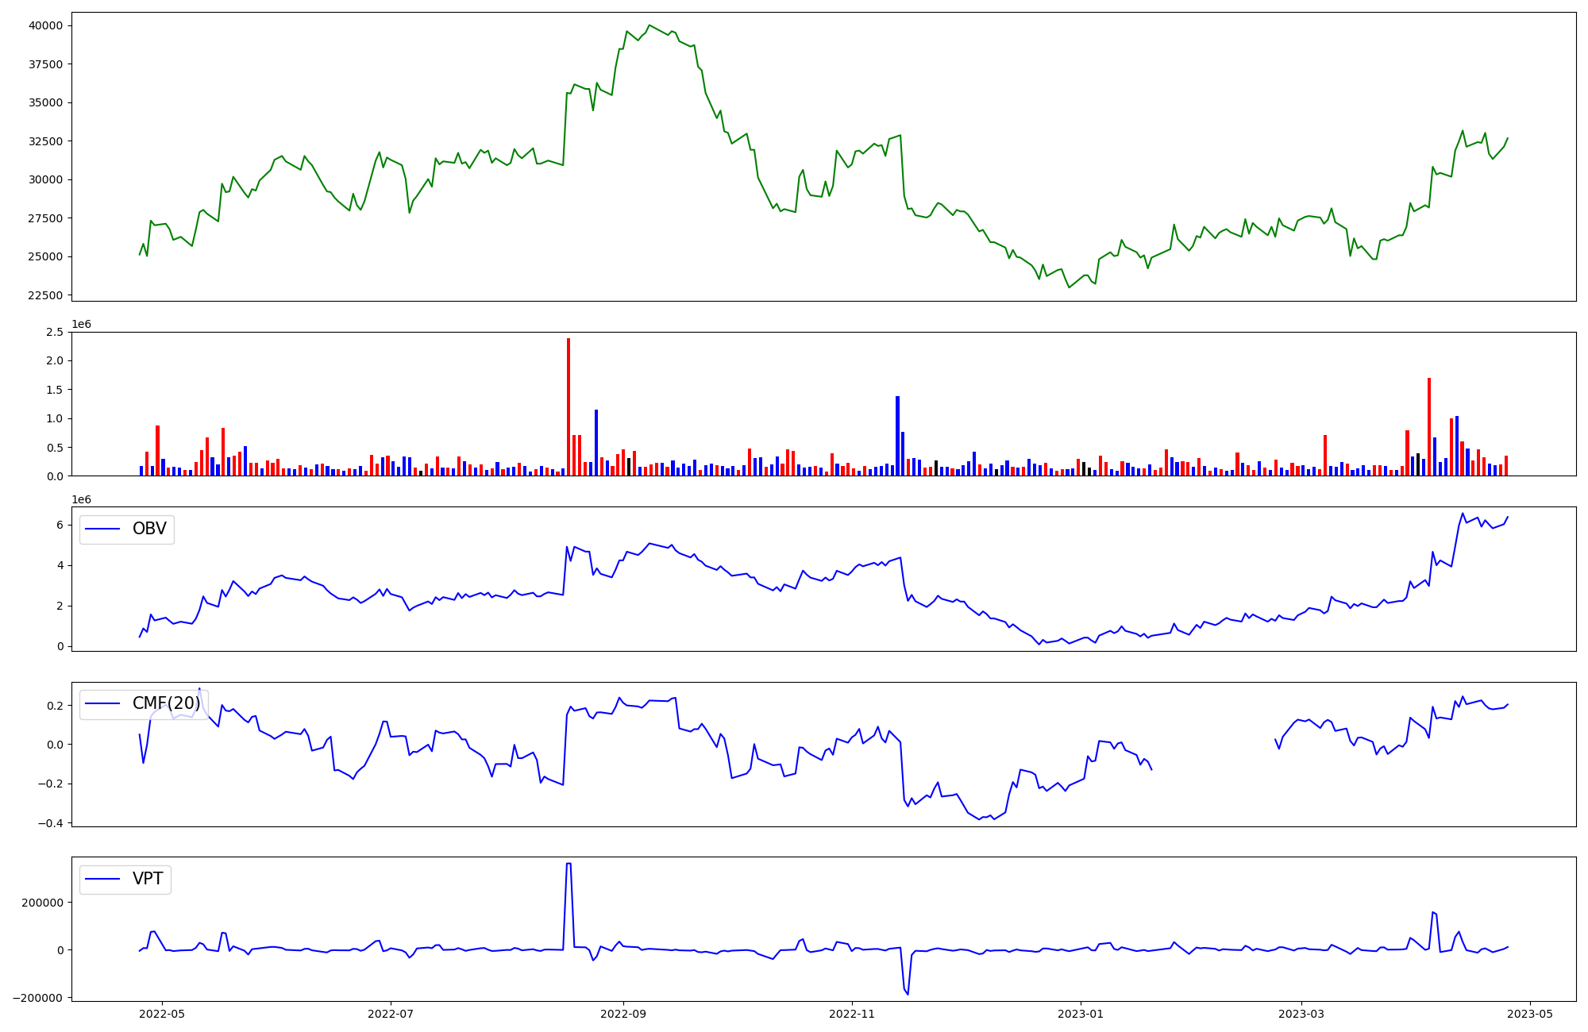Click the 40000 price axis label
The image size is (1588, 1032).
(45, 25)
